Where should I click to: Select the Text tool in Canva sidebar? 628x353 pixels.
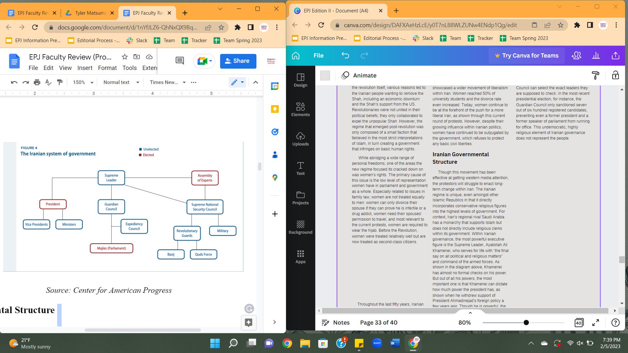pos(300,168)
